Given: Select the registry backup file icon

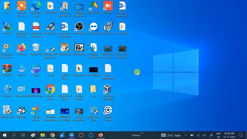Looking at the screenshot, I should tap(93, 51).
